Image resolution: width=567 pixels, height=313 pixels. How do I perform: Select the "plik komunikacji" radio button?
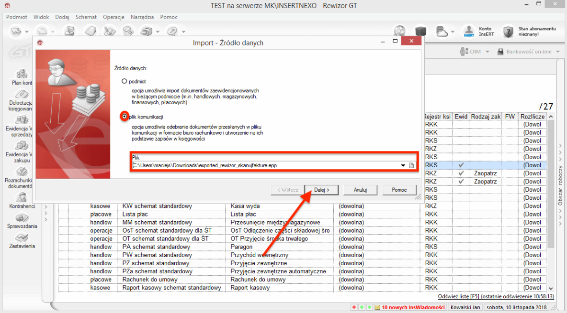point(125,117)
